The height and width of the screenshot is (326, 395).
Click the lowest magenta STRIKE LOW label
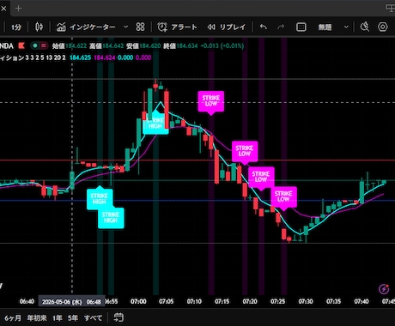pos(283,196)
